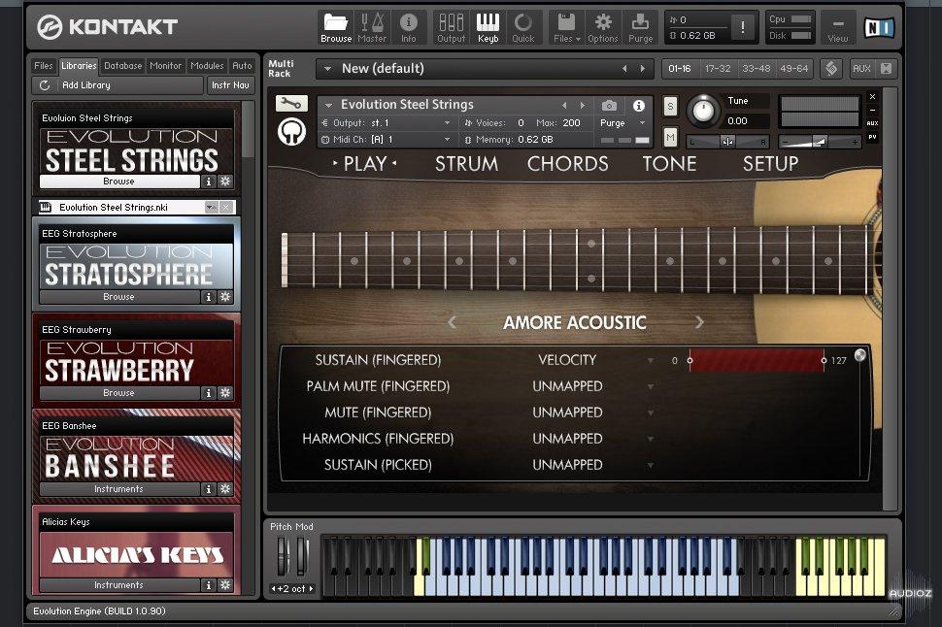Open the CHORDS page
942x627 pixels.
pyautogui.click(x=568, y=164)
